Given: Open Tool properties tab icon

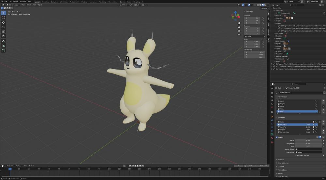Looking at the screenshot, I should [272, 89].
